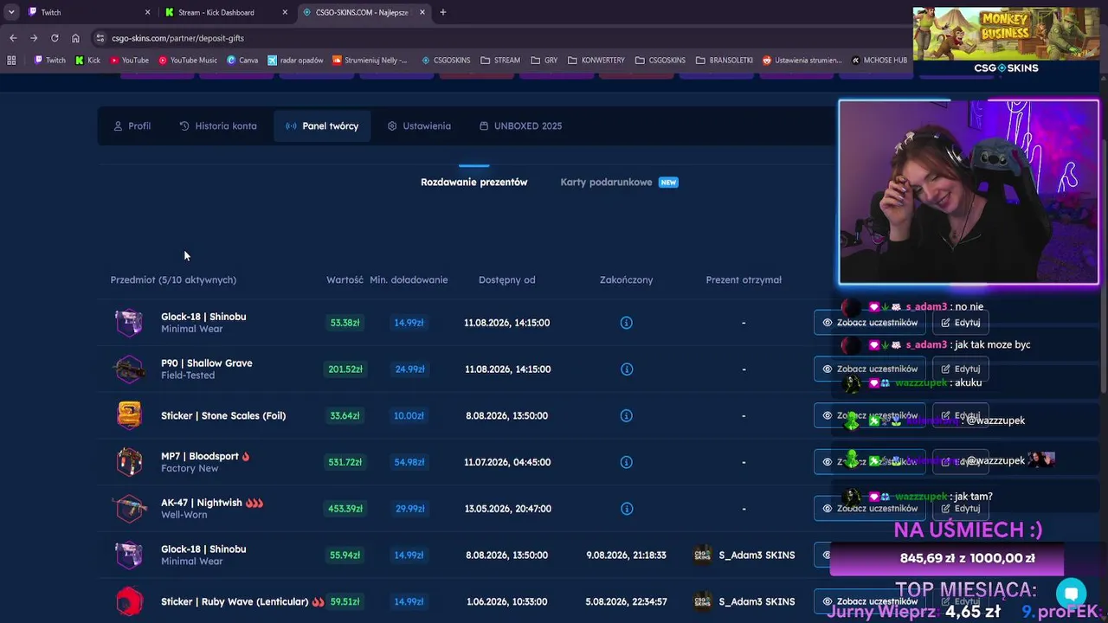This screenshot has height=623, width=1108.
Task: Open the Ustawienia tab
Action: 419,126
